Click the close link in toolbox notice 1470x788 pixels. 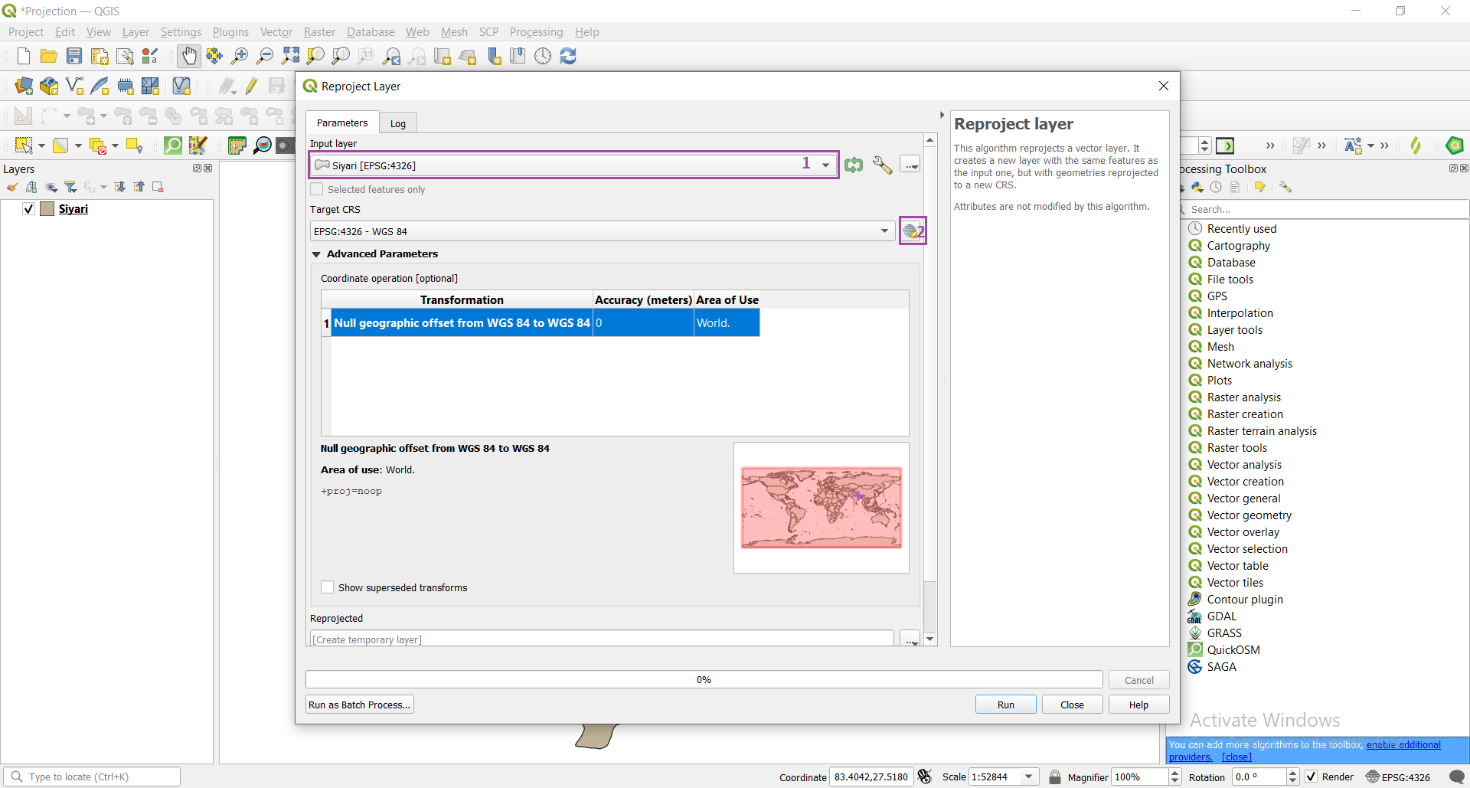tap(1236, 757)
